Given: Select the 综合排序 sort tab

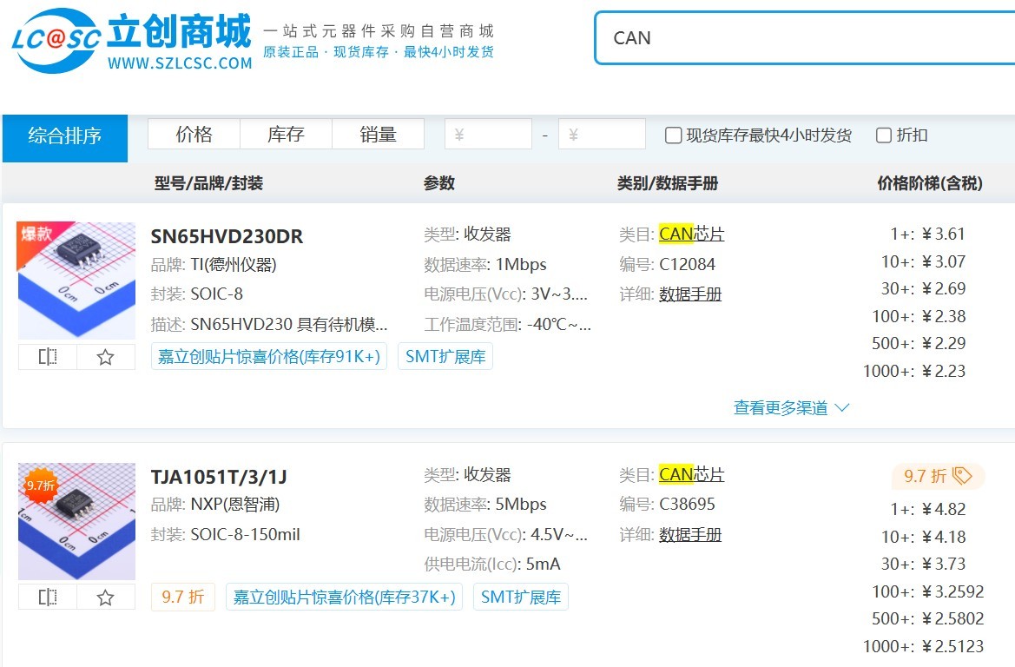Looking at the screenshot, I should [65, 138].
